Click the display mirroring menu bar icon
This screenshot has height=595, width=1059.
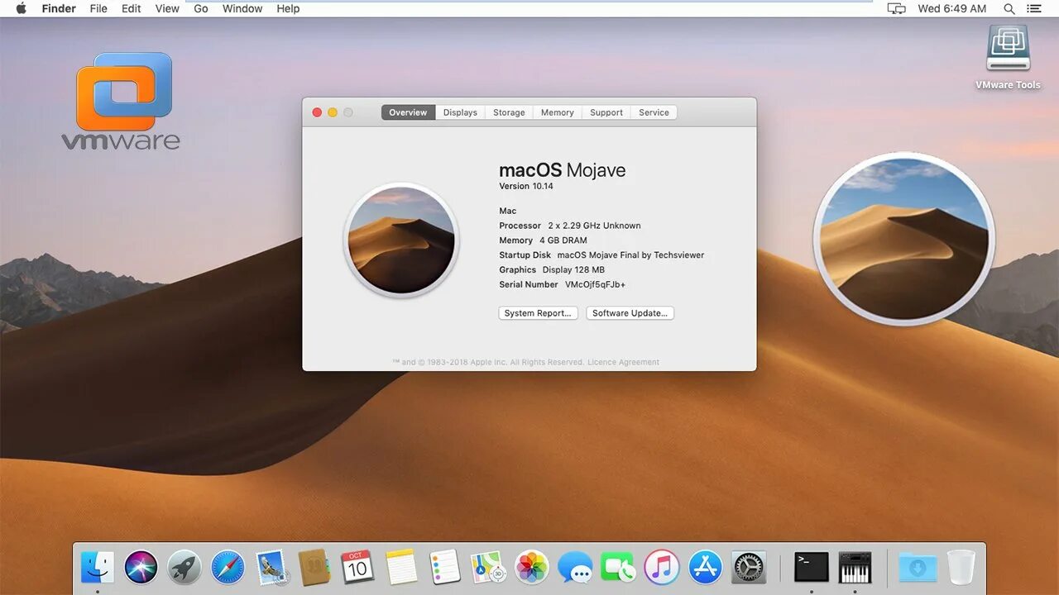[x=897, y=8]
